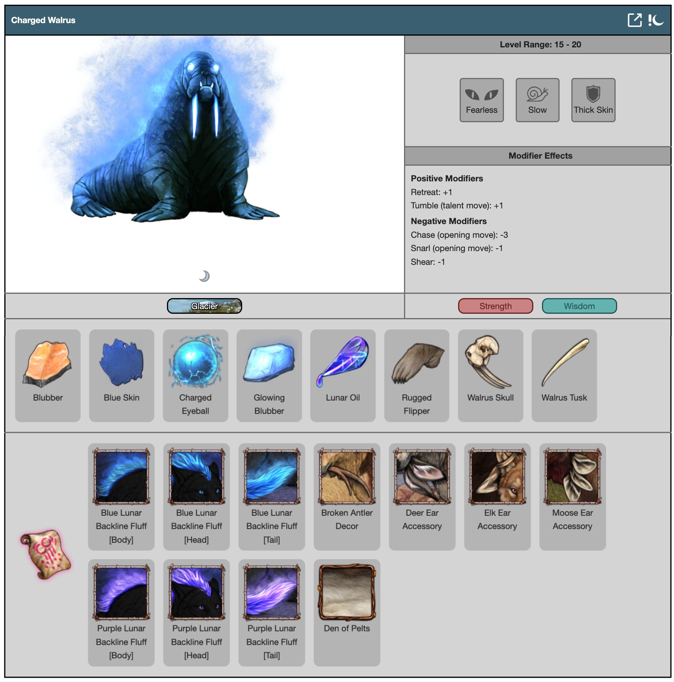Open the Glacier biome badge

(204, 306)
